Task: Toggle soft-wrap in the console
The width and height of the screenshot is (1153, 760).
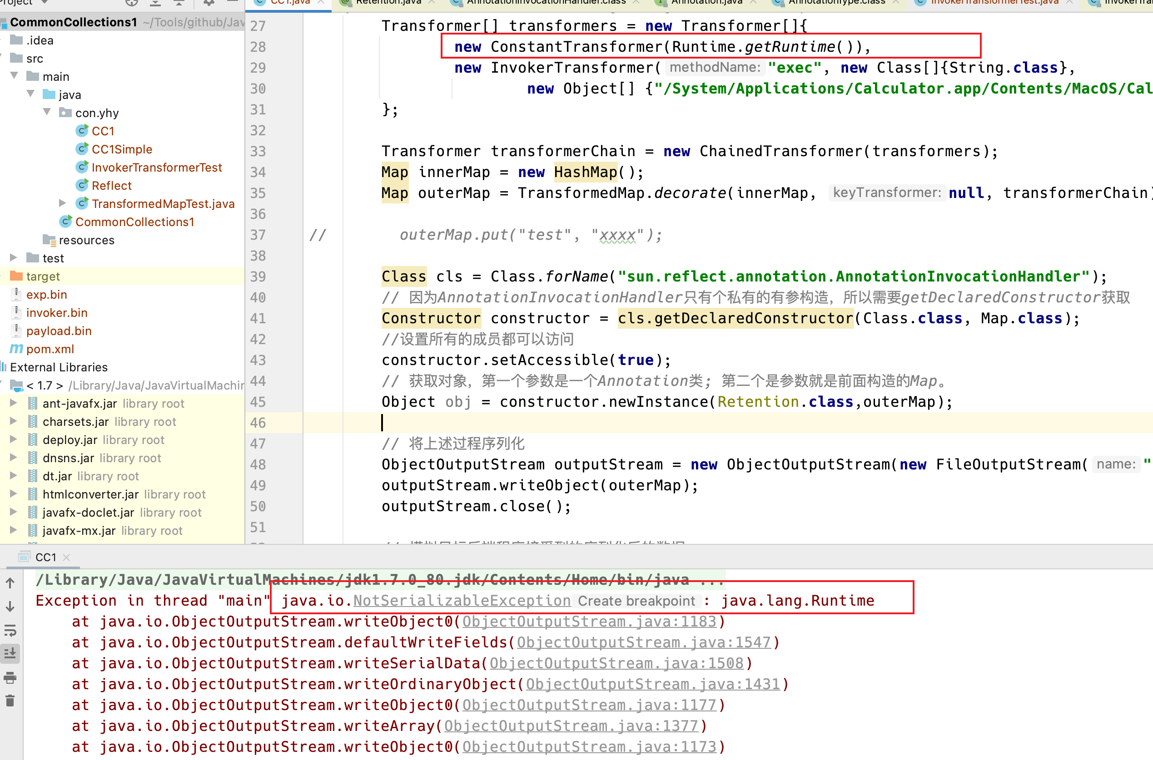Action: (x=10, y=630)
